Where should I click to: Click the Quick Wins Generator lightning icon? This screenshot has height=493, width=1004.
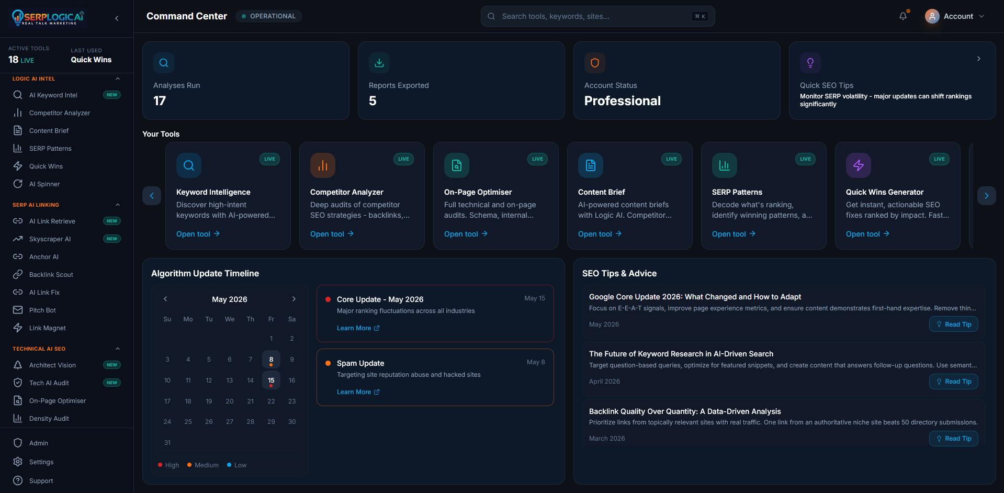click(x=859, y=165)
